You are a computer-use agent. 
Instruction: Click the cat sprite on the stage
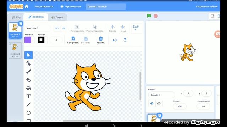point(188,53)
